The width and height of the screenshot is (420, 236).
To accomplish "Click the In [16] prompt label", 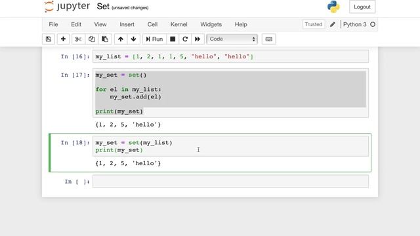I will coord(75,56).
